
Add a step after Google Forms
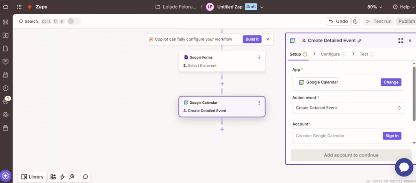coord(222,84)
